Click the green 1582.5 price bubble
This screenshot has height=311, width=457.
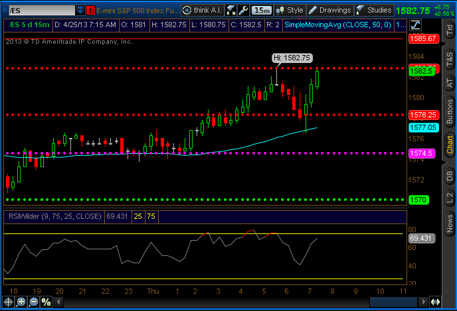pyautogui.click(x=421, y=71)
